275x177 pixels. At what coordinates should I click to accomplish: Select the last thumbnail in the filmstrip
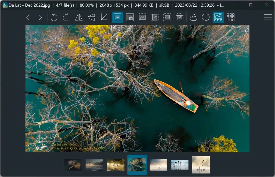point(201,165)
